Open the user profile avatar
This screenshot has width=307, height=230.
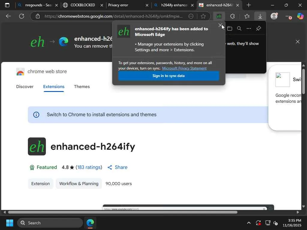pyautogui.click(x=274, y=16)
